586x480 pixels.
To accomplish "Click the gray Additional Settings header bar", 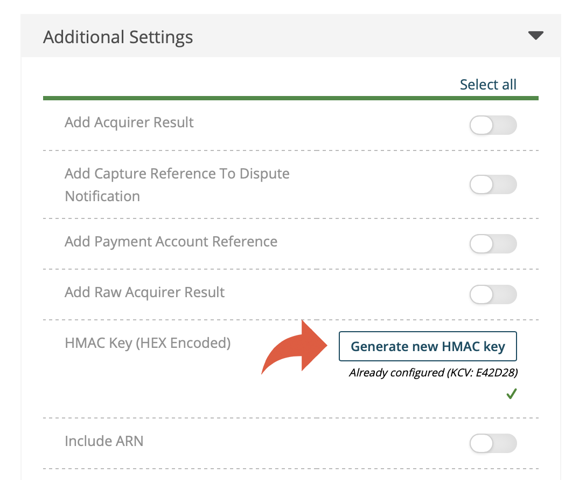I will [x=291, y=36].
